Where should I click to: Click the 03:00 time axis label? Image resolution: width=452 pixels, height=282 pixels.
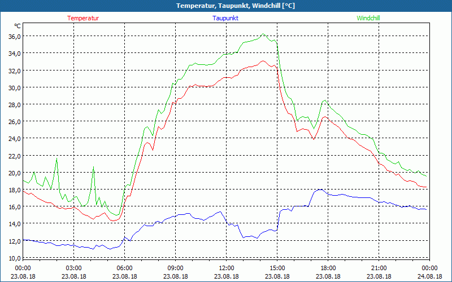[x=74, y=268]
